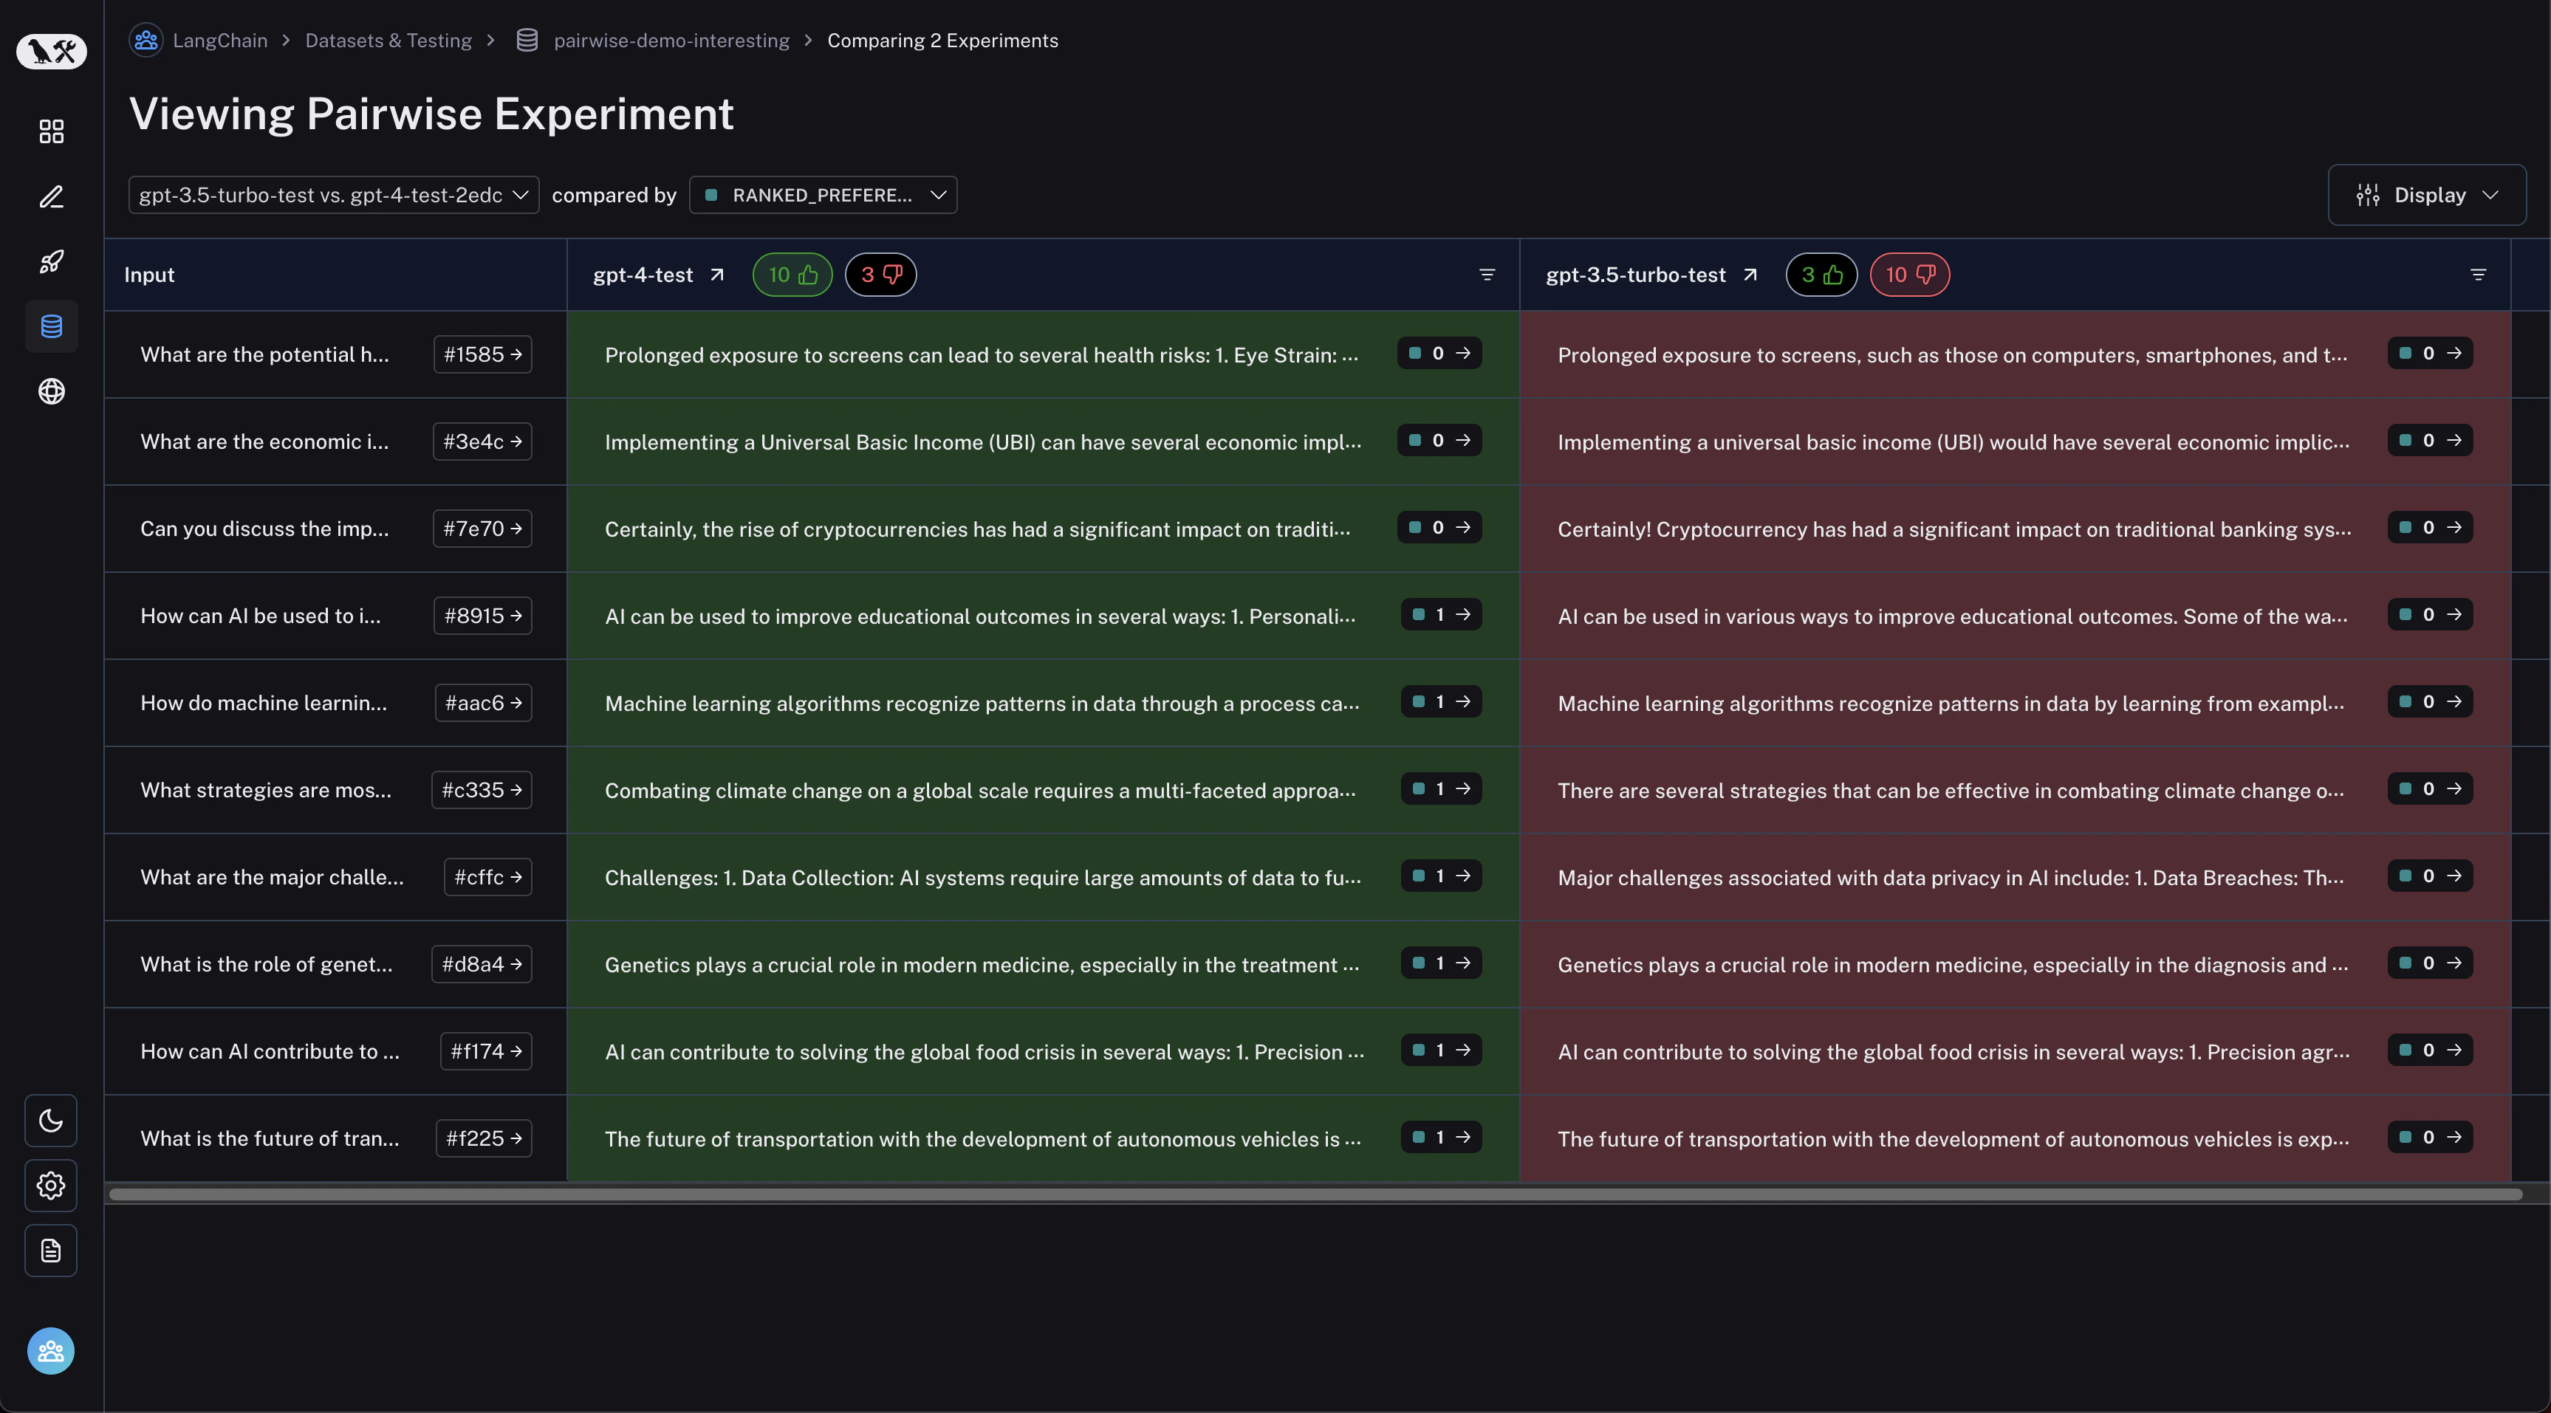Image resolution: width=2551 pixels, height=1413 pixels.
Task: Select the database datasets sidebar icon
Action: [x=52, y=326]
